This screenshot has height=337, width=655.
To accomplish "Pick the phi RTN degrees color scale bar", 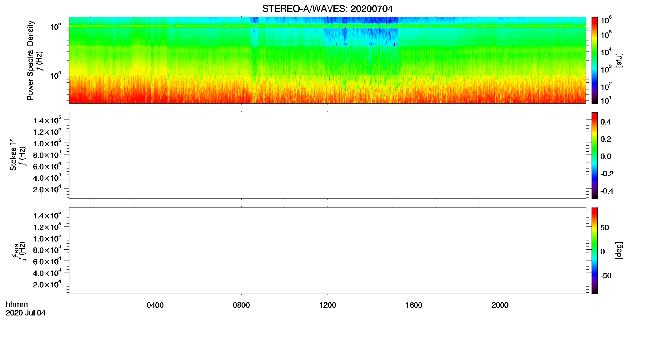I will point(594,251).
